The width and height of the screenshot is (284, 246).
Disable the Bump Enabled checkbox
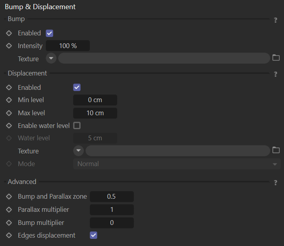(50, 33)
